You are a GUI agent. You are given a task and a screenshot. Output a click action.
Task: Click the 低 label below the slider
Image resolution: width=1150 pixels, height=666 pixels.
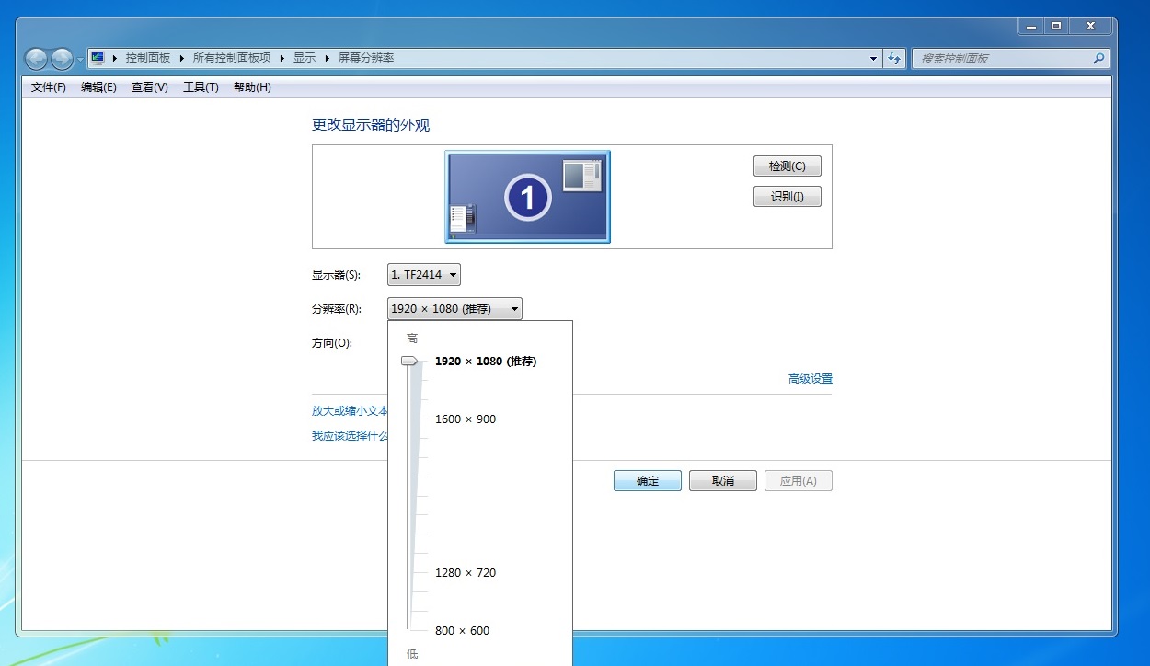click(412, 654)
